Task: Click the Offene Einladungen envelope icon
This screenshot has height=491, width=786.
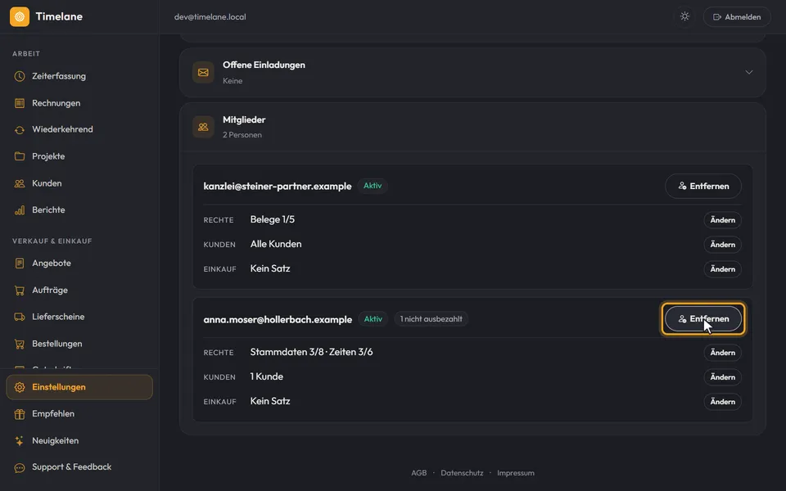Action: (x=203, y=73)
